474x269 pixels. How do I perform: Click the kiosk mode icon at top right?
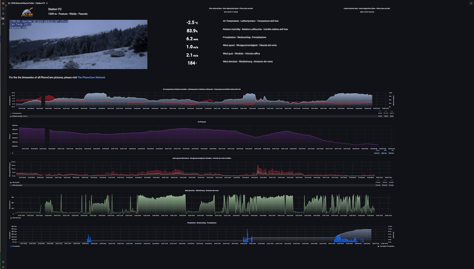click(471, 3)
